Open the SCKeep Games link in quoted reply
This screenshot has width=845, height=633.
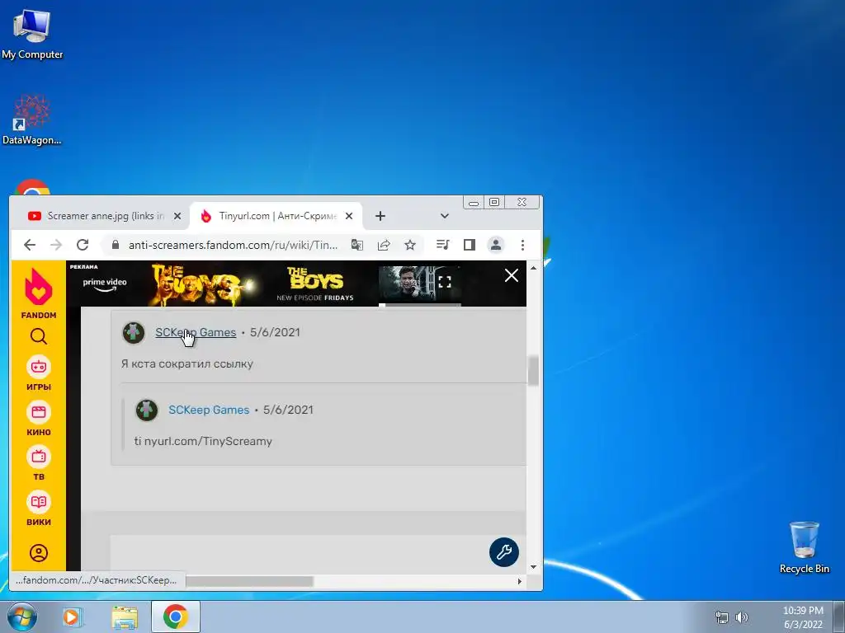[x=209, y=410]
